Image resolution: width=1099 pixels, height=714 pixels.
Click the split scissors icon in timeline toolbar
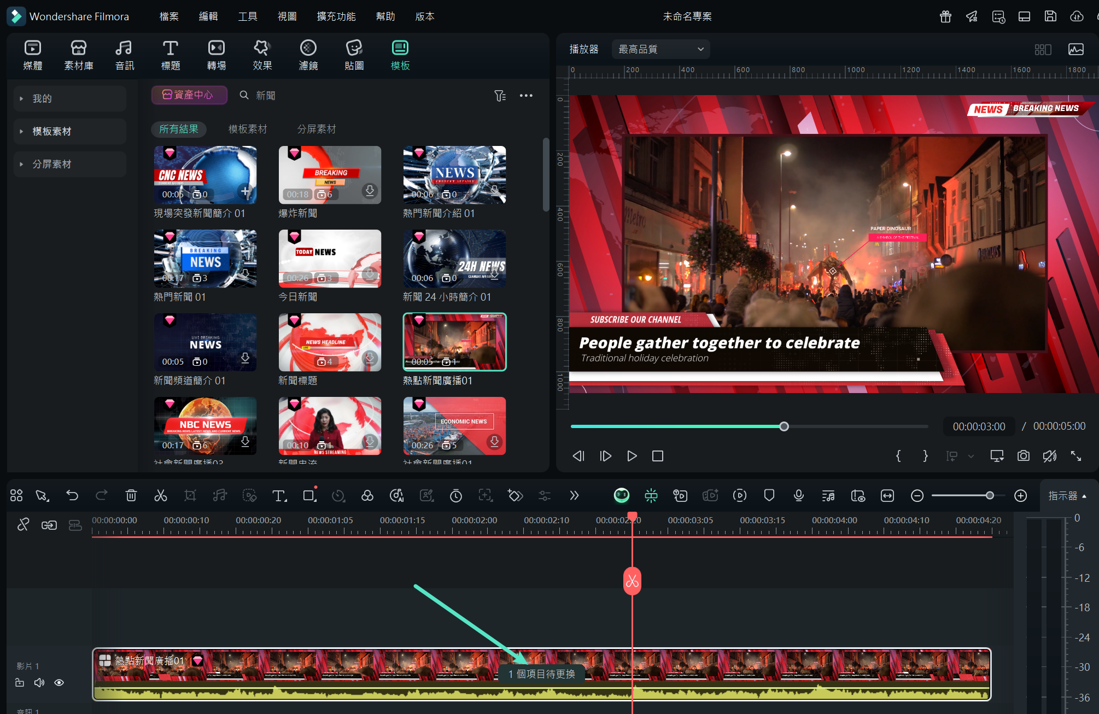pyautogui.click(x=160, y=495)
